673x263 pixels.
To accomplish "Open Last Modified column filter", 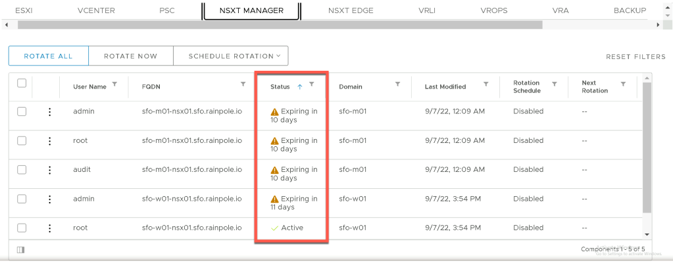I will [486, 85].
